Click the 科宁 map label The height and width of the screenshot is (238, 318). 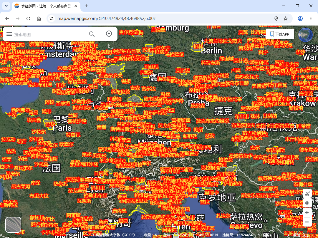263,52
